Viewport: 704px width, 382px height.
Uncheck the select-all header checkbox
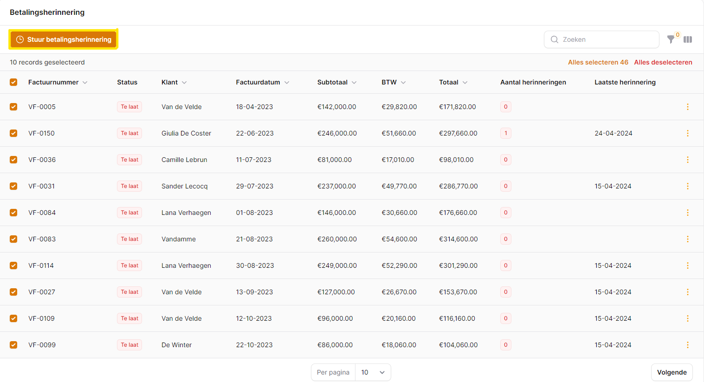click(13, 82)
